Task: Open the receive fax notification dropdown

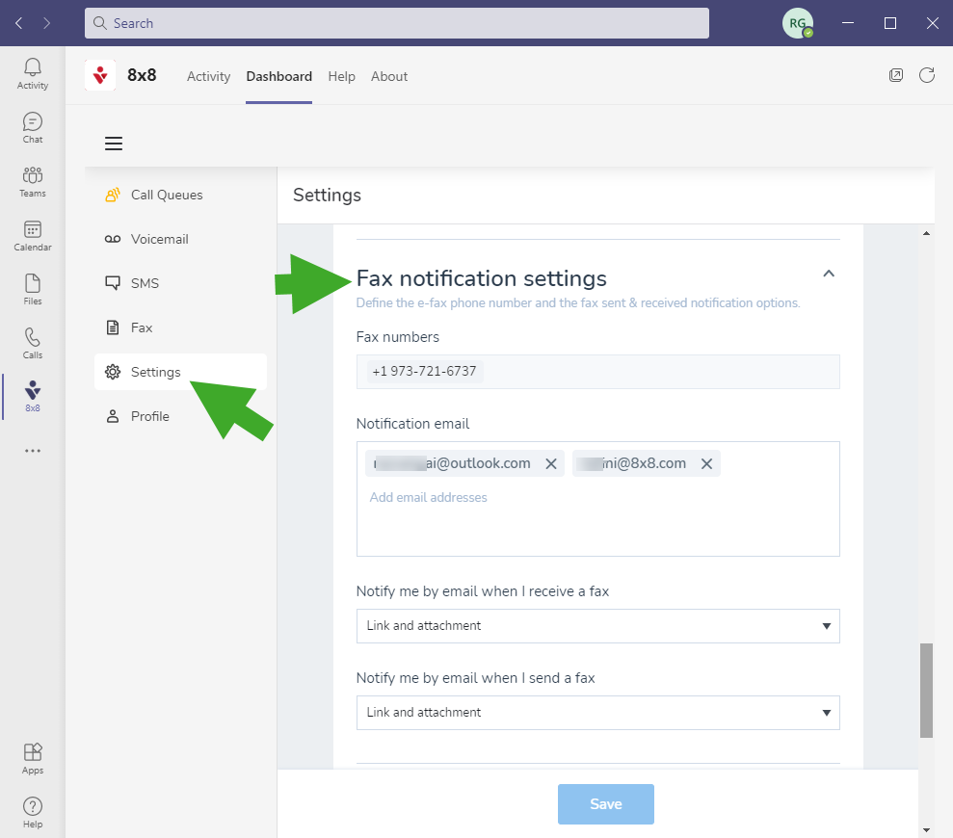Action: click(597, 626)
